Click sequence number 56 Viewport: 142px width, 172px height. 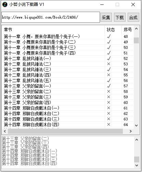[x=126, y=80]
